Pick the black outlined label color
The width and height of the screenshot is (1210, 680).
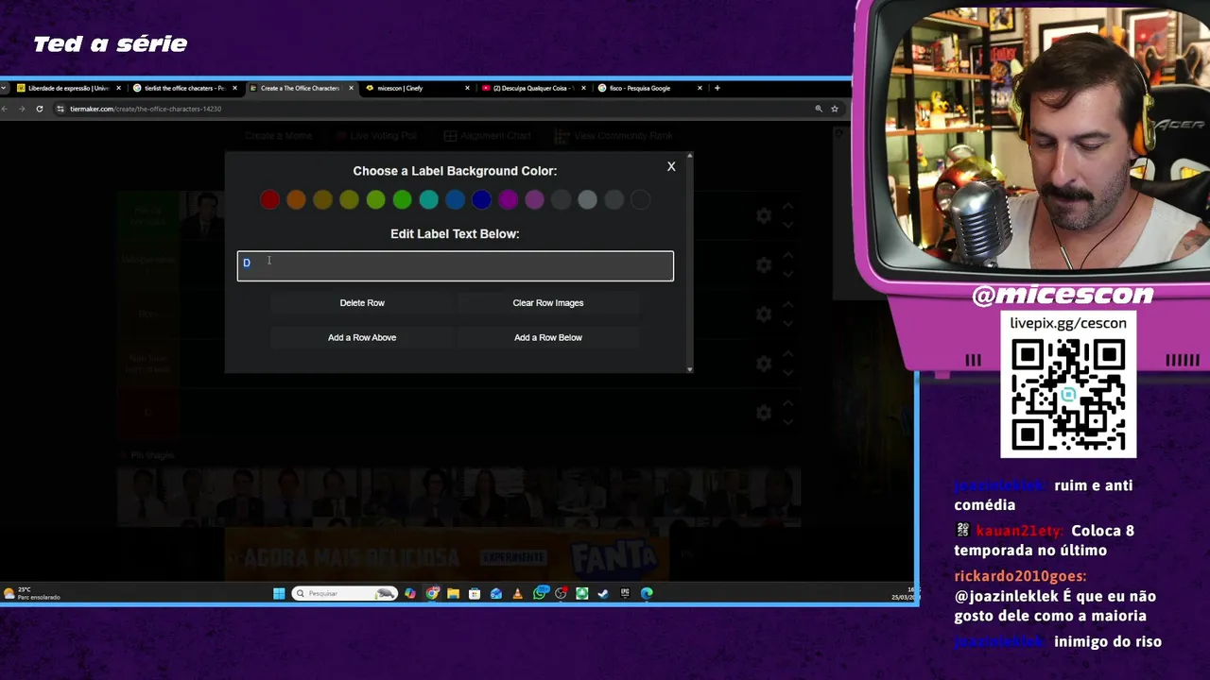(640, 200)
